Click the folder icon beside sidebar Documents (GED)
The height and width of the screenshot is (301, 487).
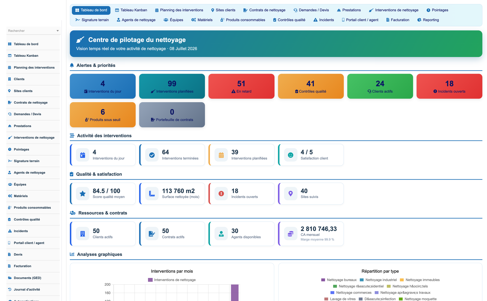(x=10, y=278)
